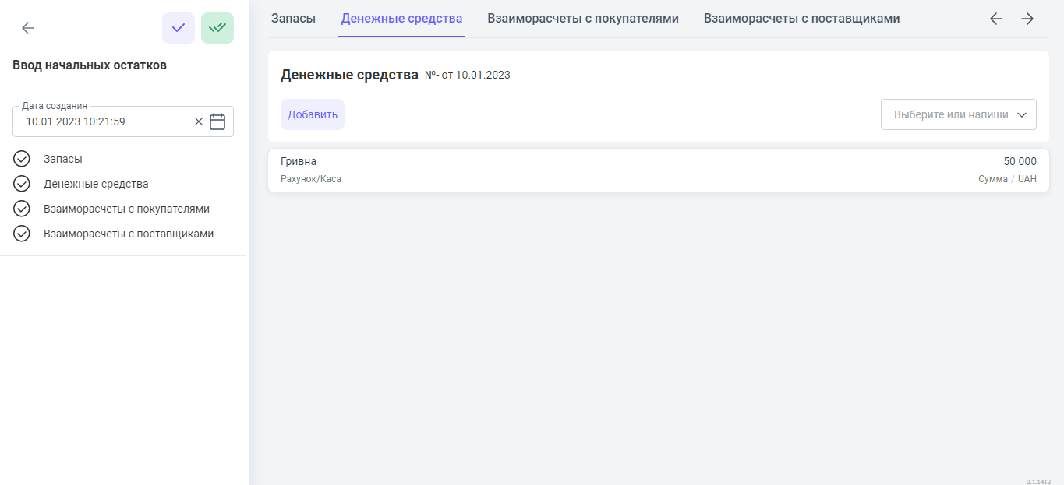Click the 50 000 sum amount cell
This screenshot has height=485, width=1064.
pyautogui.click(x=1000, y=170)
